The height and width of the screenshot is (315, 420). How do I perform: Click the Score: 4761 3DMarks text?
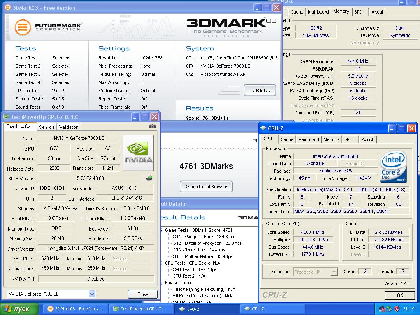207,118
